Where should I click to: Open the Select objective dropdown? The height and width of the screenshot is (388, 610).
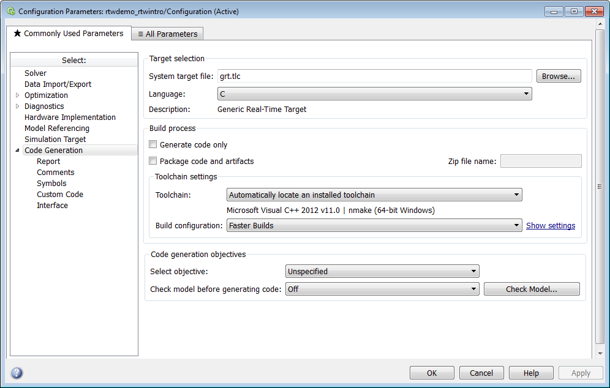click(x=382, y=271)
